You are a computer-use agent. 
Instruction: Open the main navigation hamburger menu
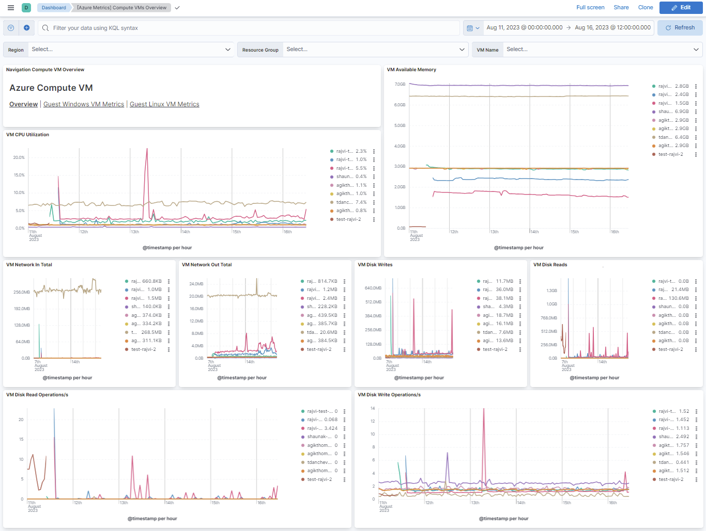10,8
